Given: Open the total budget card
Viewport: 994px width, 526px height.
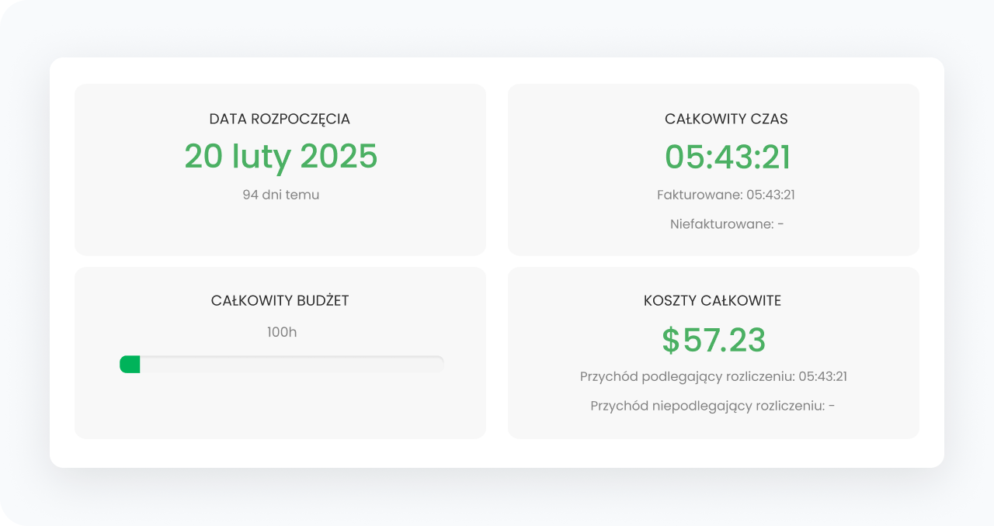Looking at the screenshot, I should coord(280,353).
